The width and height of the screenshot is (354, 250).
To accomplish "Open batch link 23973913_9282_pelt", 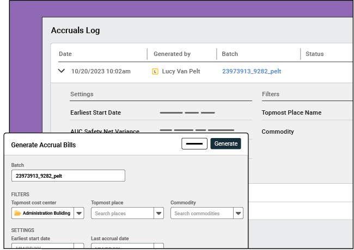I will tap(251, 71).
